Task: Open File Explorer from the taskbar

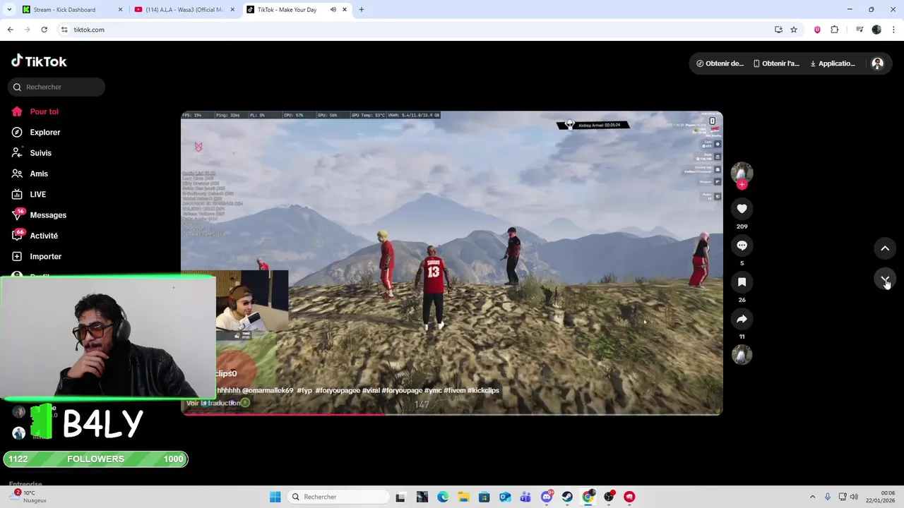Action: pos(463,497)
